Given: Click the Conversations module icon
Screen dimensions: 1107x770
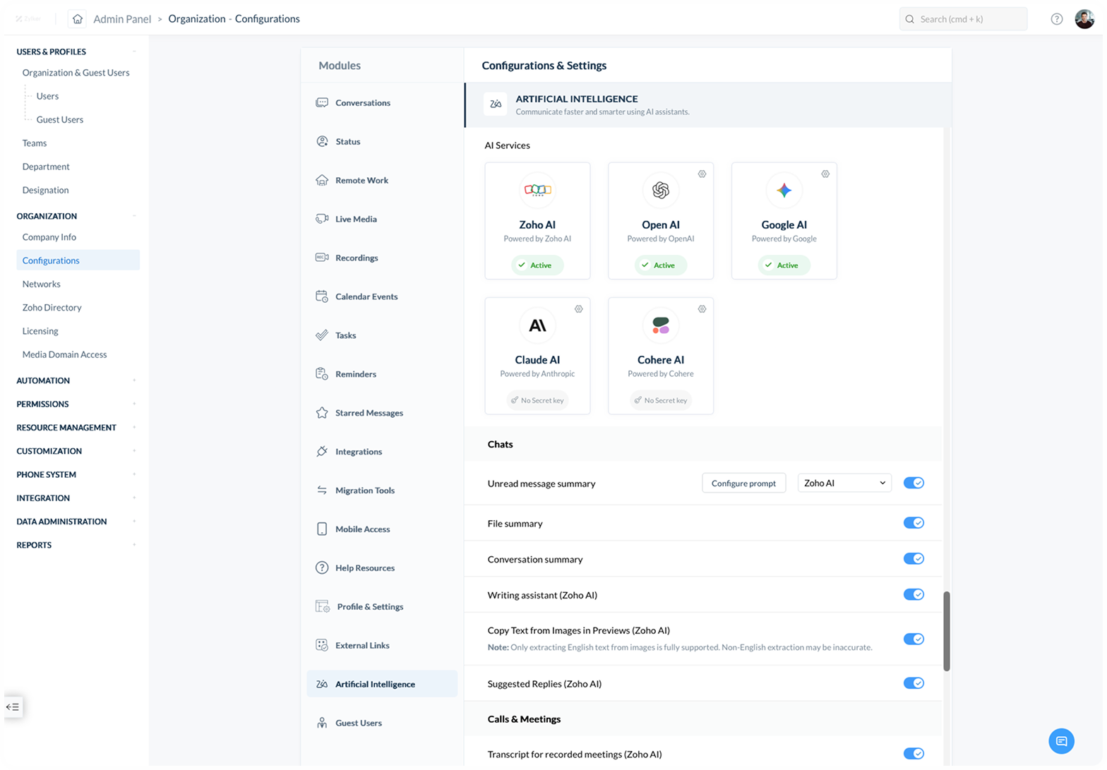Looking at the screenshot, I should pyautogui.click(x=322, y=102).
